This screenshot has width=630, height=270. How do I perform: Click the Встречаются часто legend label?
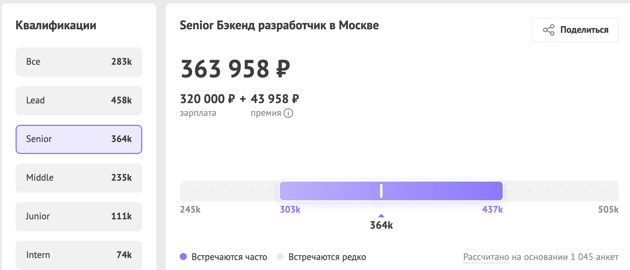pos(229,257)
